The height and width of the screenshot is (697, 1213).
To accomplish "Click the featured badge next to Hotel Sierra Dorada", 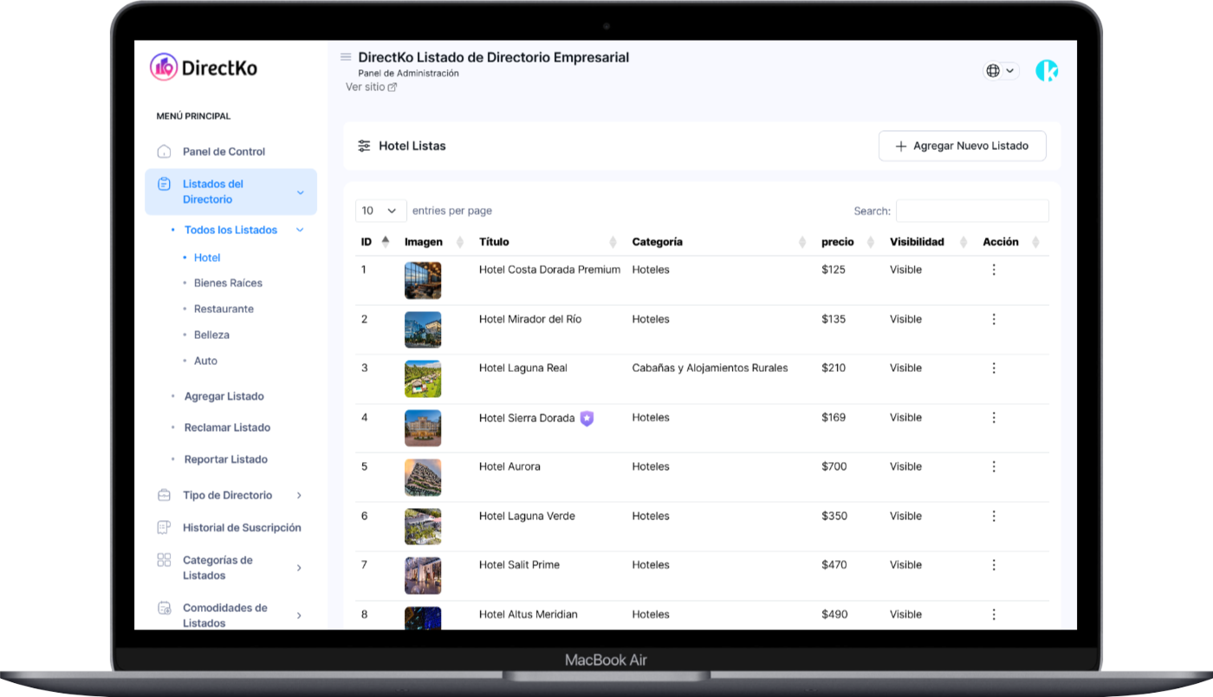I will click(587, 419).
